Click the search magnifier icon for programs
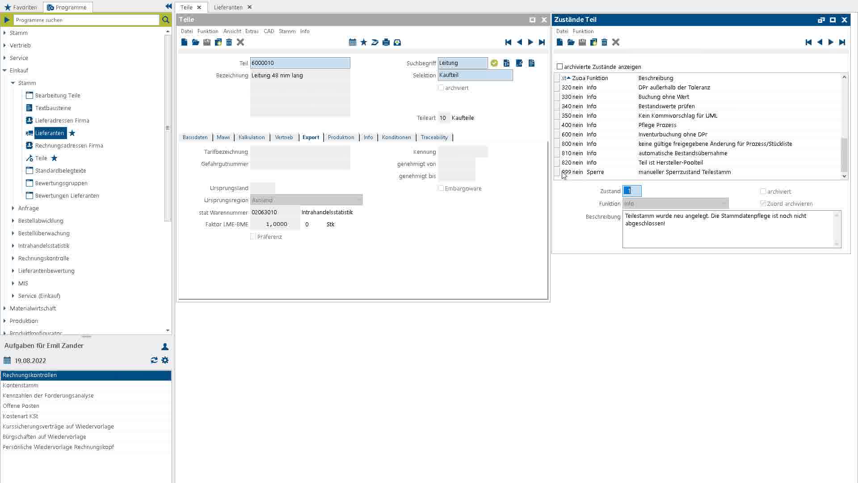 tap(165, 20)
